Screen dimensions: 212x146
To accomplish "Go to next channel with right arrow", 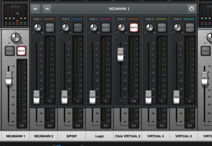I will point(47,9).
